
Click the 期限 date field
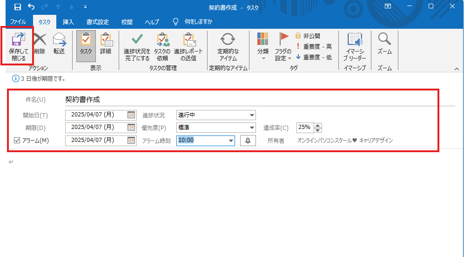click(x=96, y=127)
